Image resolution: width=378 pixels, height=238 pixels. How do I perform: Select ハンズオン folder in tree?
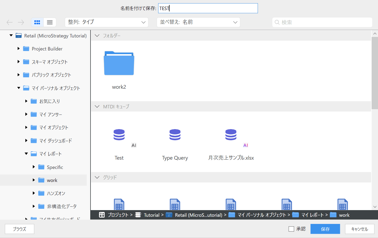tap(56, 193)
